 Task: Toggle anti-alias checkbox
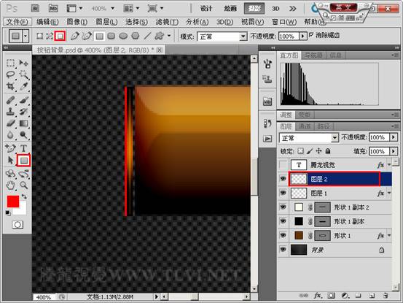(x=311, y=34)
